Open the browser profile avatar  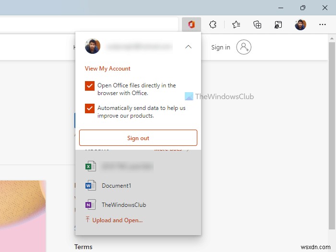point(300,24)
